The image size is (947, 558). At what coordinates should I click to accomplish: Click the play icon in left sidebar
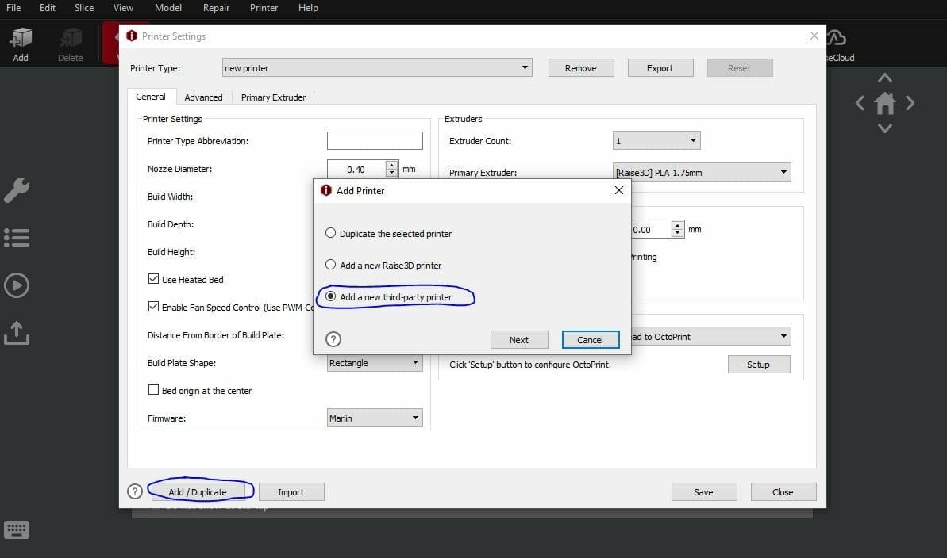click(17, 285)
